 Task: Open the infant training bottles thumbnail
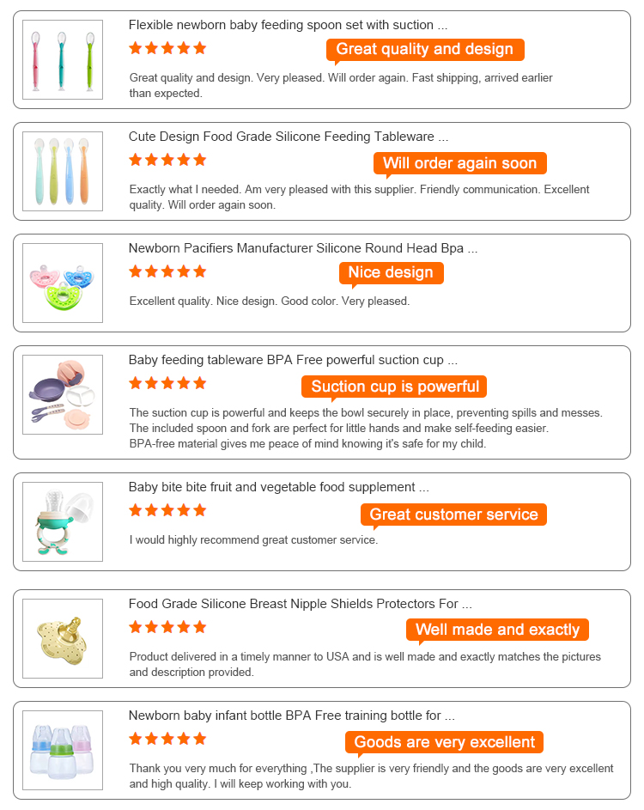tap(63, 751)
